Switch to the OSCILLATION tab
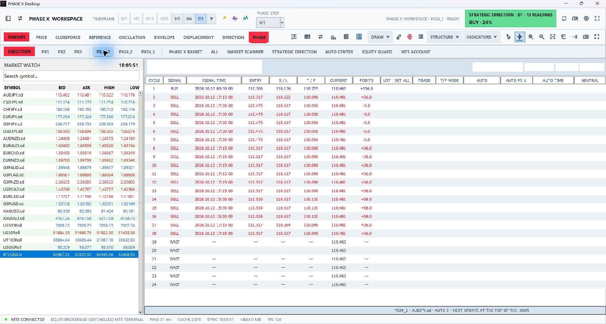606x324 pixels. (x=132, y=37)
